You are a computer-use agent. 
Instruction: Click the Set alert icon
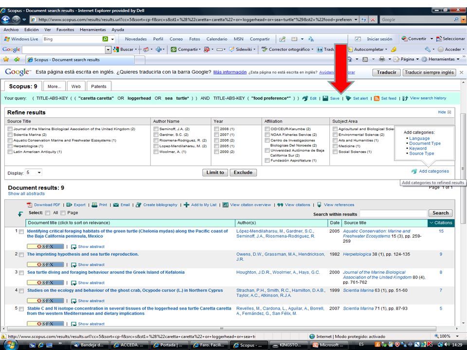coord(348,98)
